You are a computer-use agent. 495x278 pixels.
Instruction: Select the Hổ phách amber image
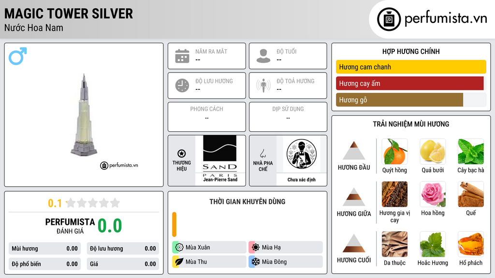tap(471, 244)
